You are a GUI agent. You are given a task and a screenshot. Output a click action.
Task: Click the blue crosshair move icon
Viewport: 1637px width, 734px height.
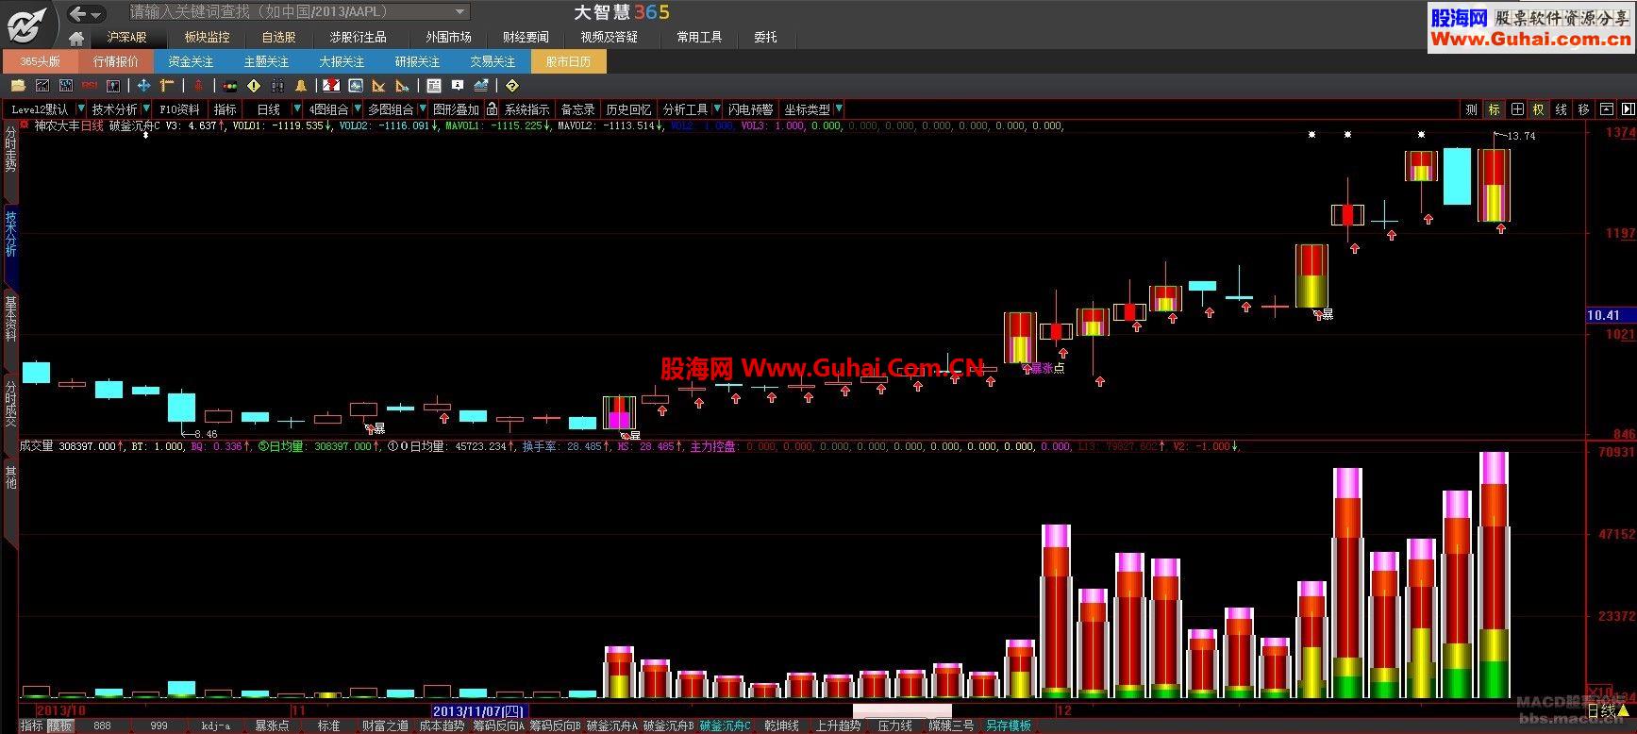pos(143,86)
